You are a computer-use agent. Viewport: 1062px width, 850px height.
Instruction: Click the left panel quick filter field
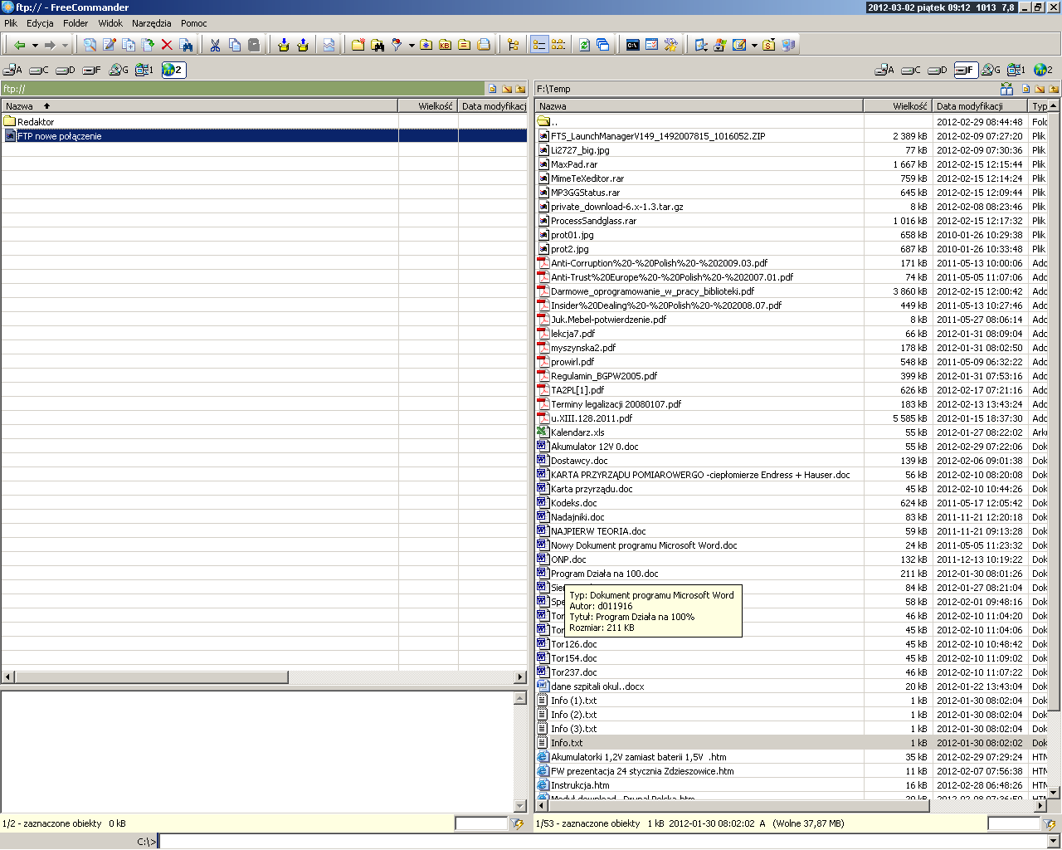point(481,823)
